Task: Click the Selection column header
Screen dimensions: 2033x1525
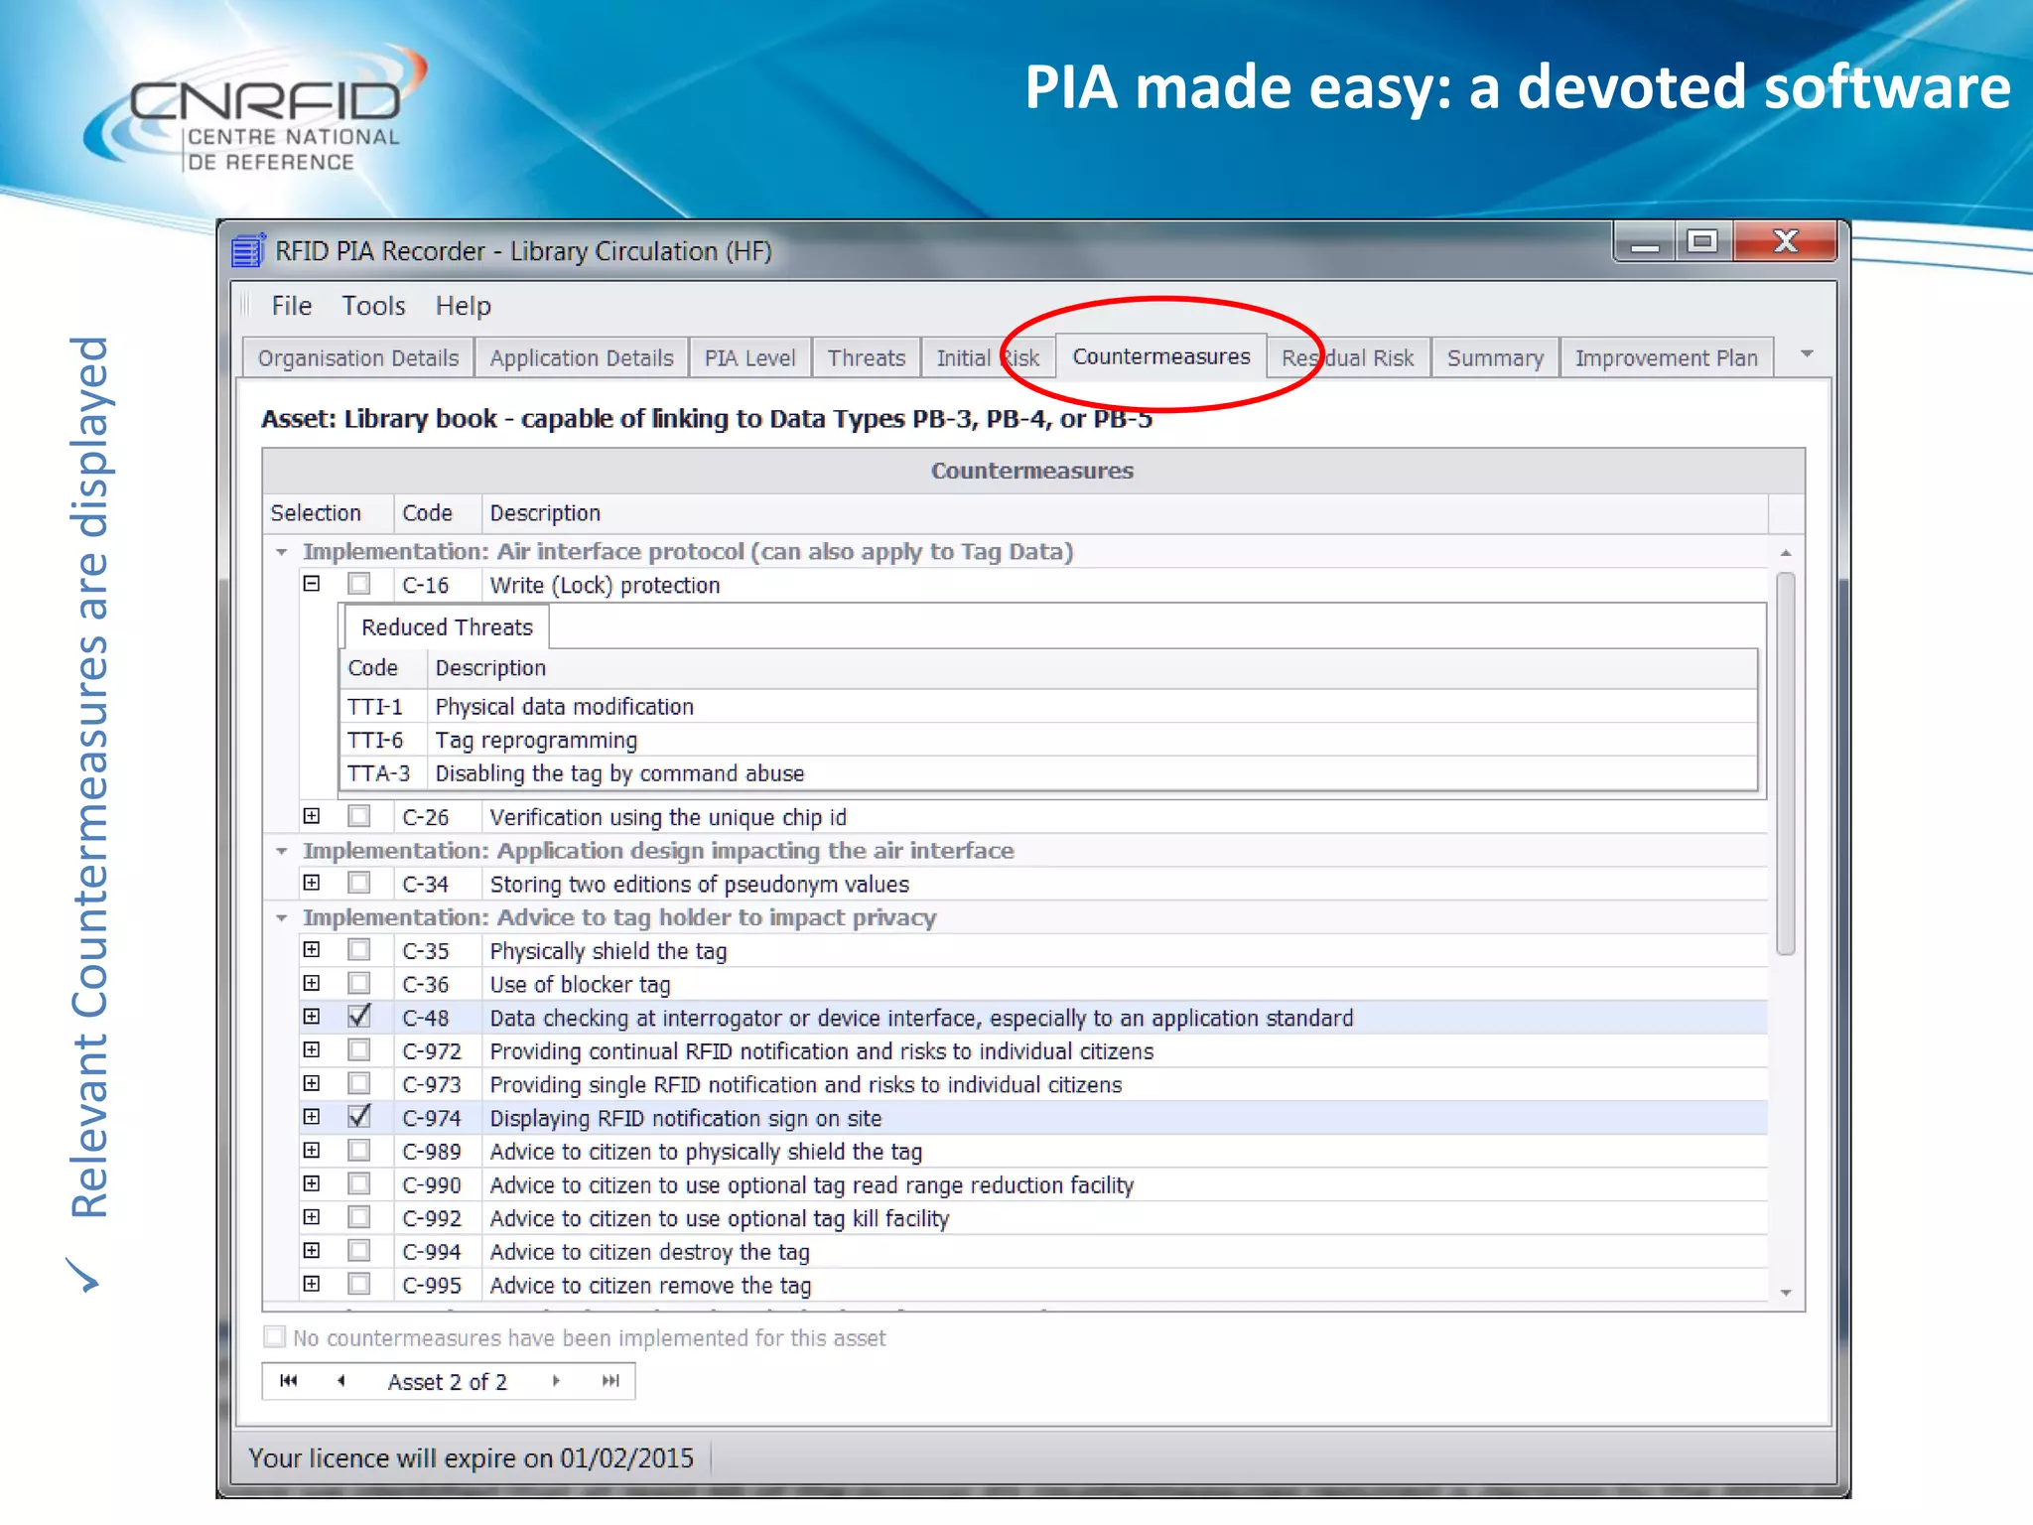Action: pos(329,513)
